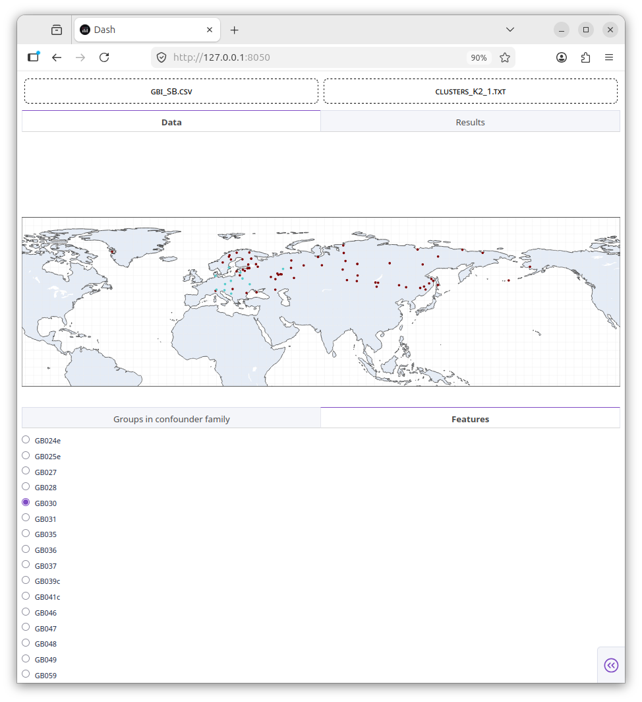Image resolution: width=642 pixels, height=702 pixels.
Task: Select the GB024e radio button
Action: coord(26,439)
